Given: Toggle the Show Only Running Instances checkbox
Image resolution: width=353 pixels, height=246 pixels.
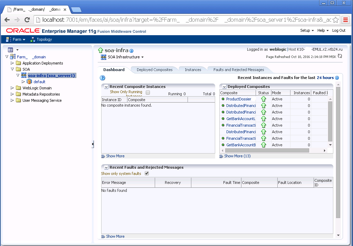Looking at the screenshot, I should point(147,92).
